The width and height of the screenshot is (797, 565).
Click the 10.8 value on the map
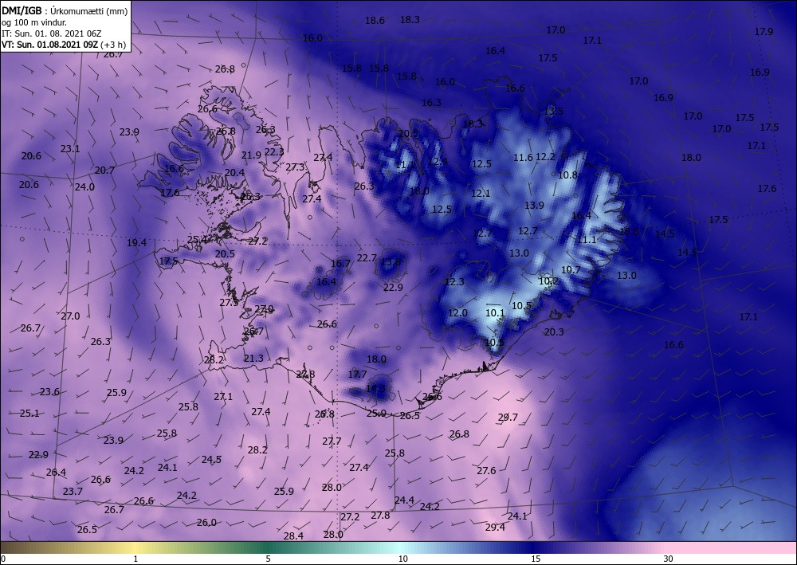567,175
